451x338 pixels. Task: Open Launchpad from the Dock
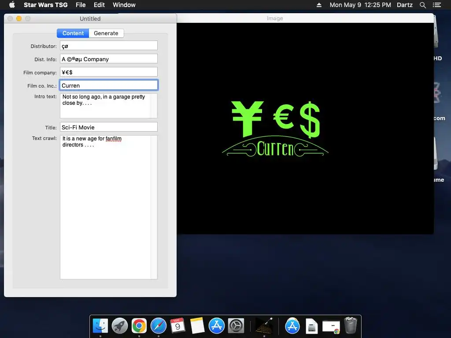pos(120,326)
